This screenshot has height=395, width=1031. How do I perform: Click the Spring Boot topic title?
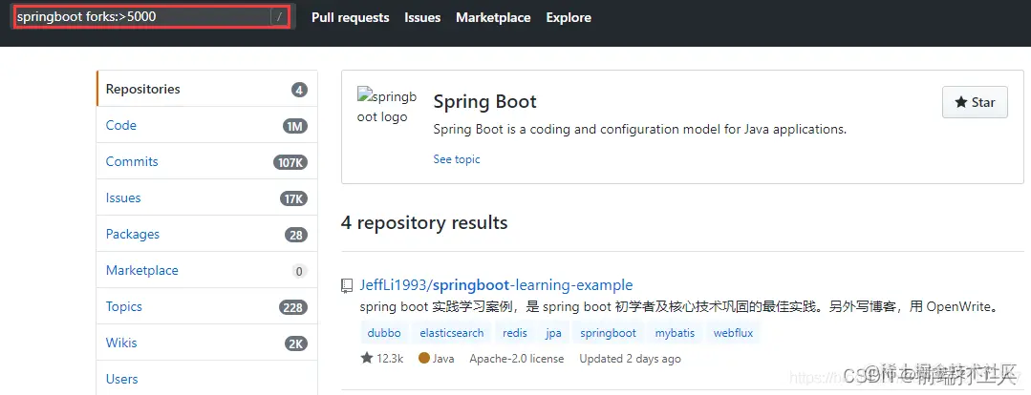(x=484, y=102)
